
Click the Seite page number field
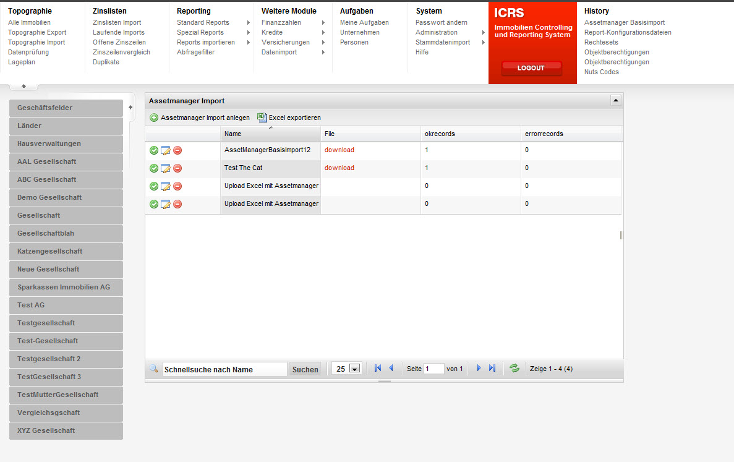pyautogui.click(x=433, y=369)
